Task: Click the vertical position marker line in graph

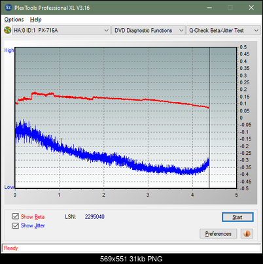Action: [209, 118]
